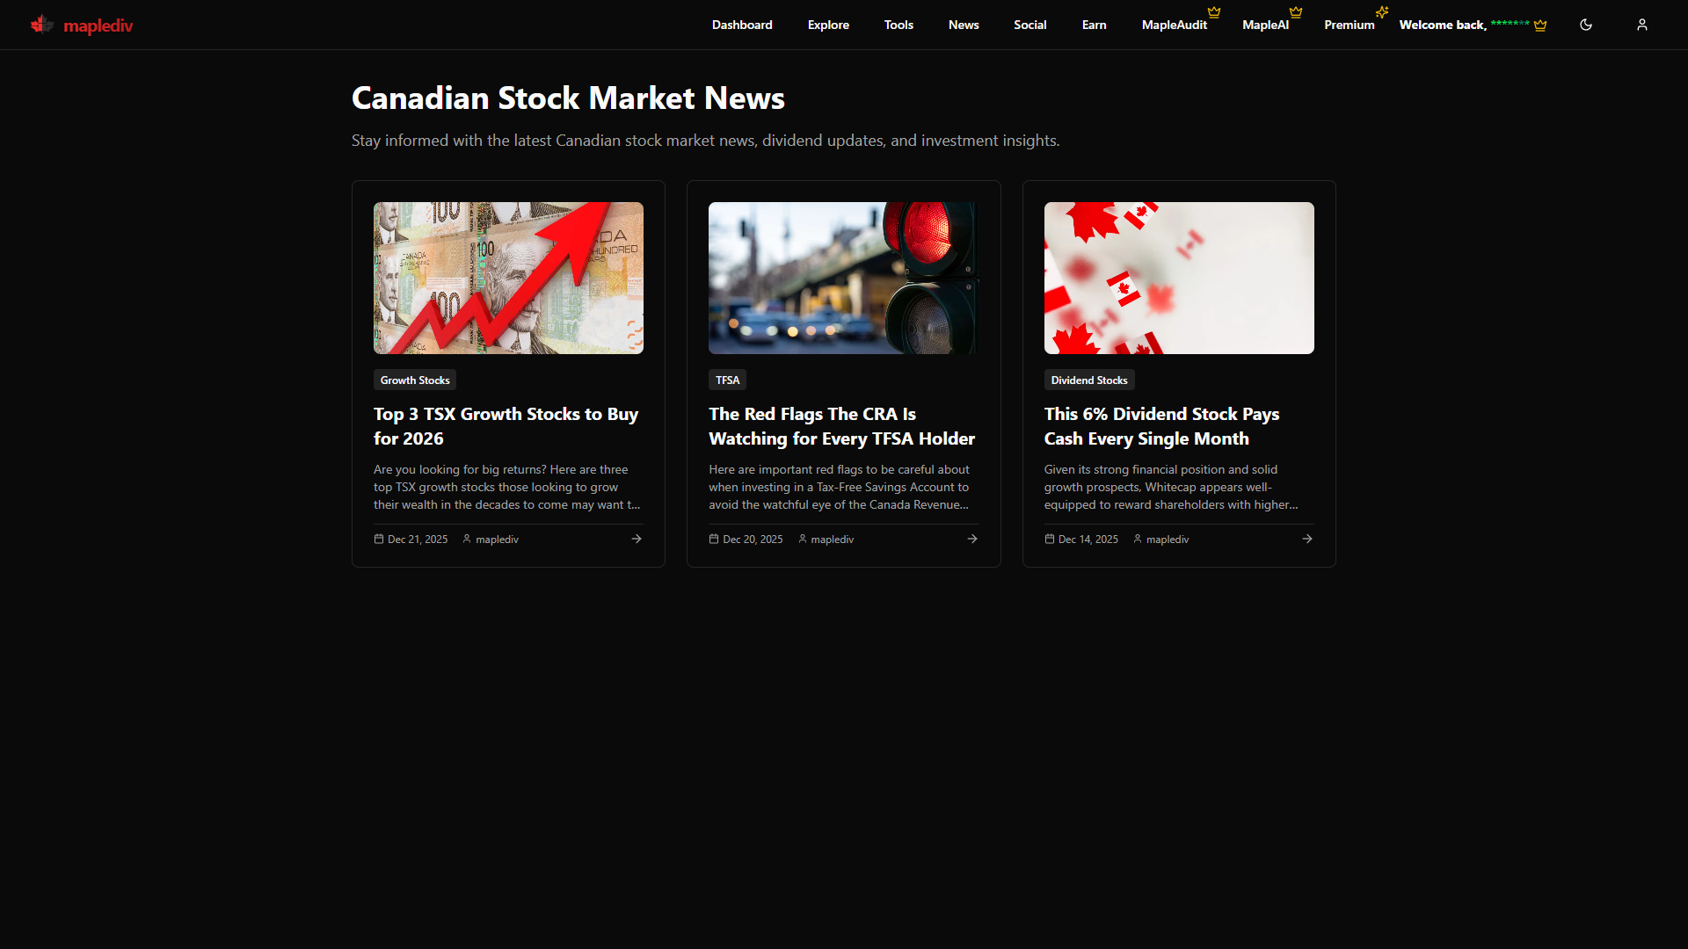Open MapleAudit from the navigation

coord(1174,25)
